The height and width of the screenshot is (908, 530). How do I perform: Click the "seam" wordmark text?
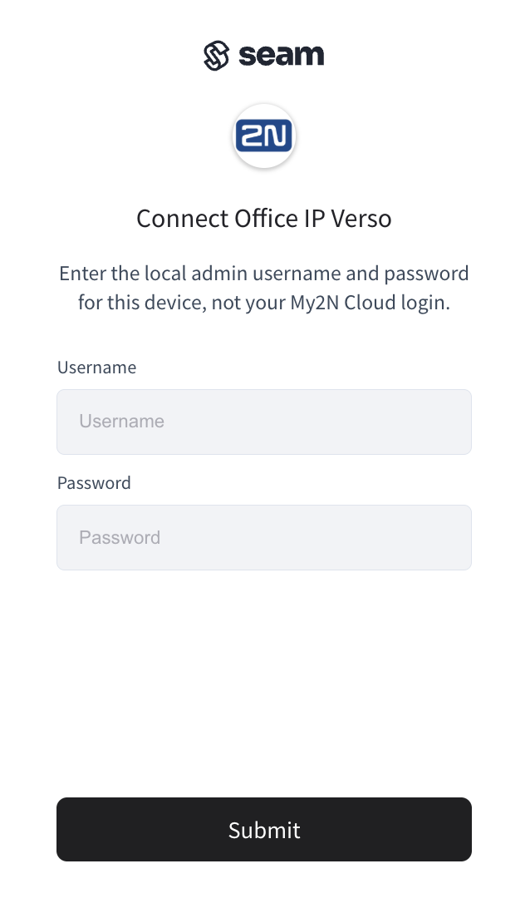(282, 56)
